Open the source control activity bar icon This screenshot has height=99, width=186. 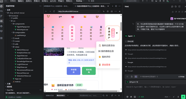(x=1, y=16)
